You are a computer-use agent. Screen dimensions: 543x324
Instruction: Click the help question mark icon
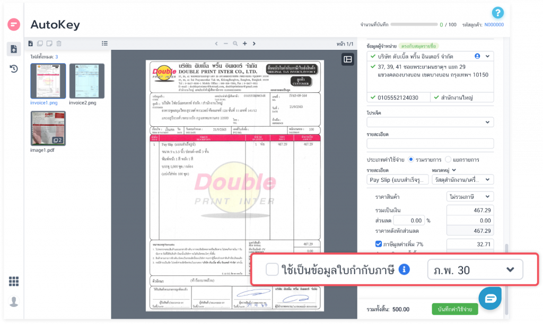(x=497, y=13)
